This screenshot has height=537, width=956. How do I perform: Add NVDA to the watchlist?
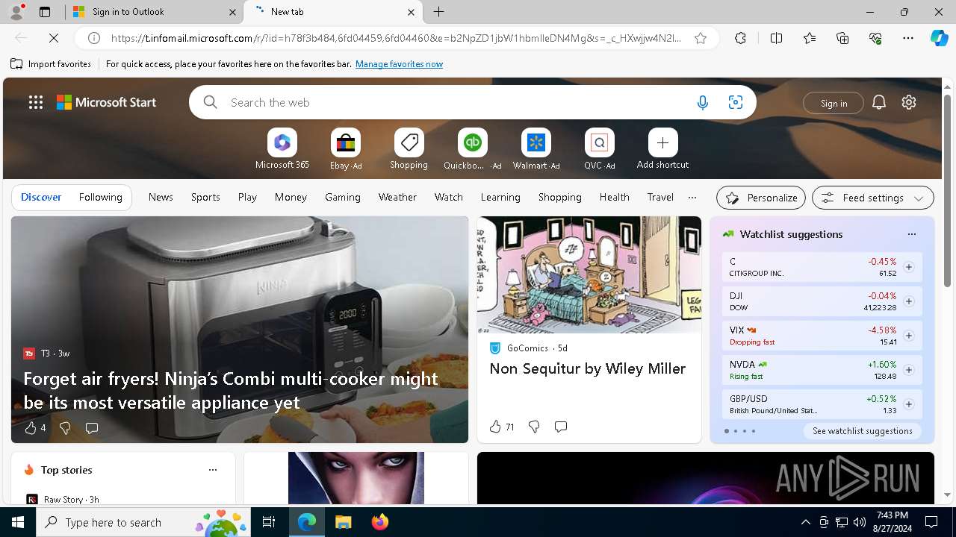pyautogui.click(x=908, y=370)
